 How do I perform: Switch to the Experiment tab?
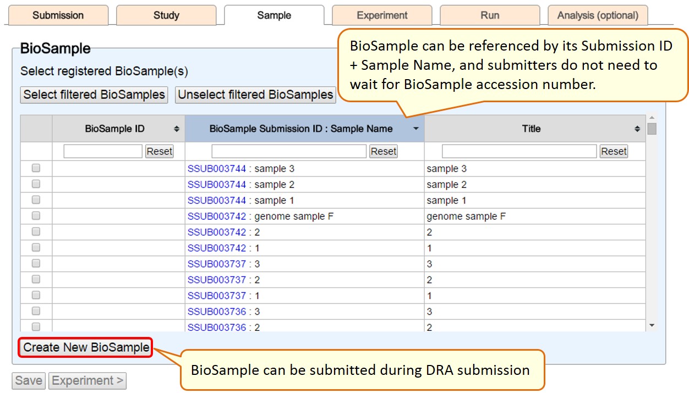pyautogui.click(x=382, y=15)
